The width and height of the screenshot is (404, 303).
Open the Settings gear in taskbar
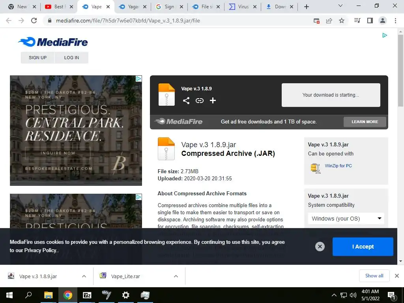(126, 295)
